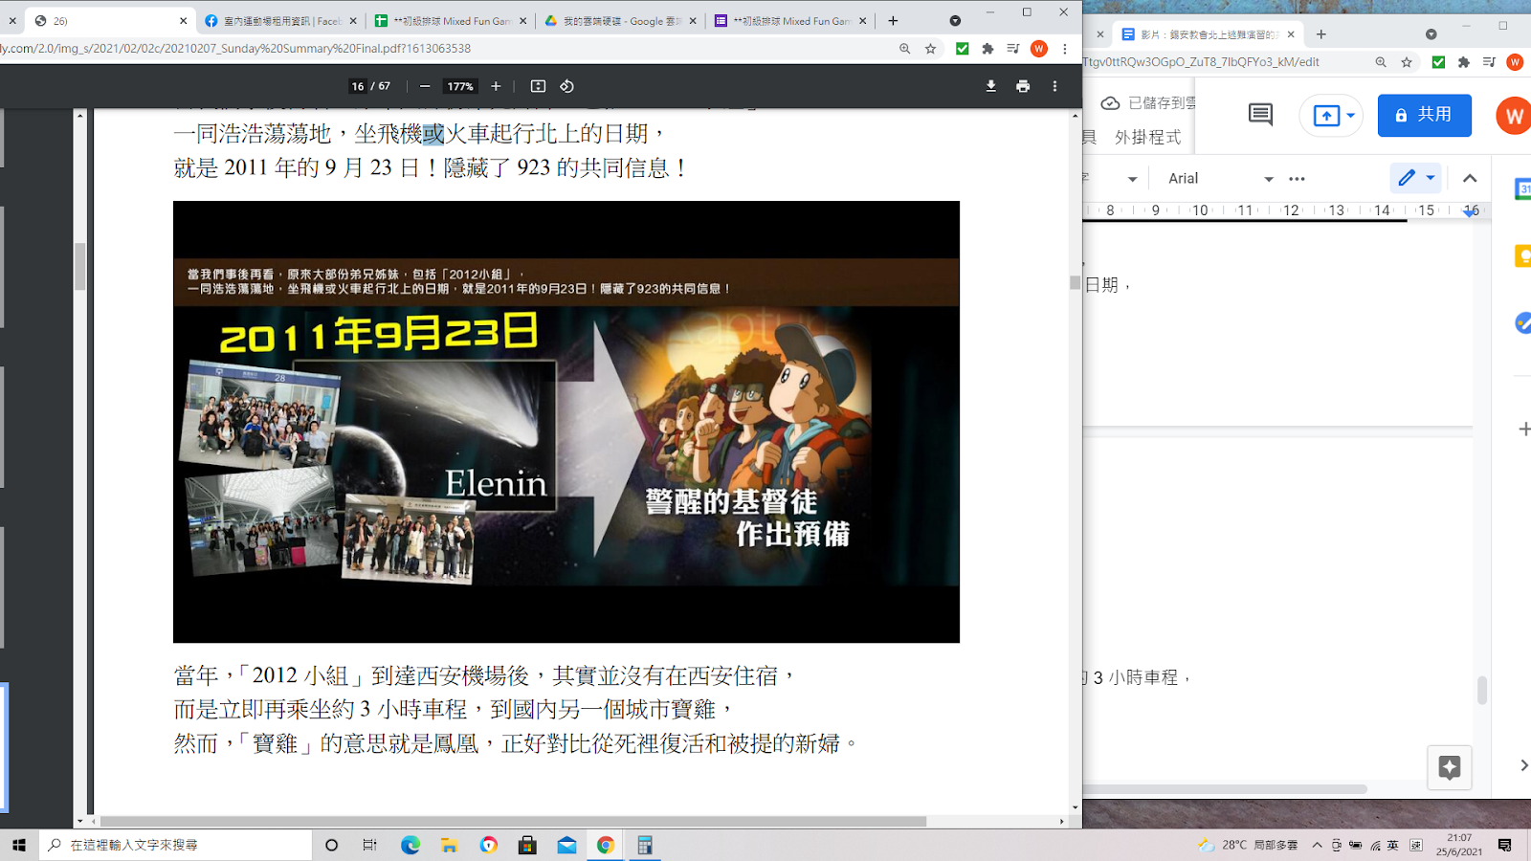Viewport: 1531px width, 861px height.
Task: Open Extensions puzzle icon in PDF window
Action: pyautogui.click(x=987, y=49)
